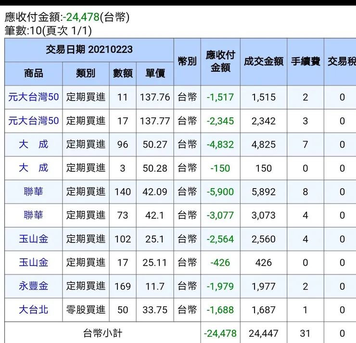Select the transaction amount 1,977 cell
Viewport: 356px width, 343px height.
click(264, 286)
